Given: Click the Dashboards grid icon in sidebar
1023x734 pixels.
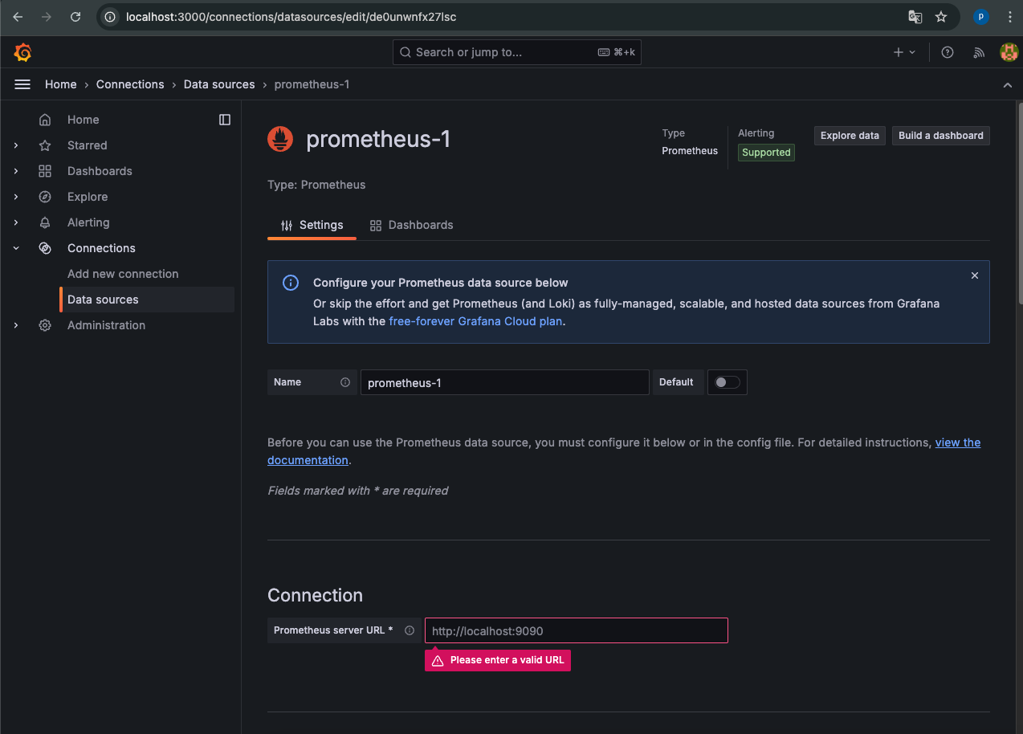Looking at the screenshot, I should point(45,171).
